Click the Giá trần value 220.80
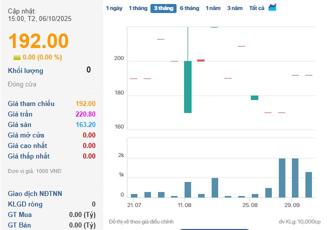327x230 pixels. point(85,114)
